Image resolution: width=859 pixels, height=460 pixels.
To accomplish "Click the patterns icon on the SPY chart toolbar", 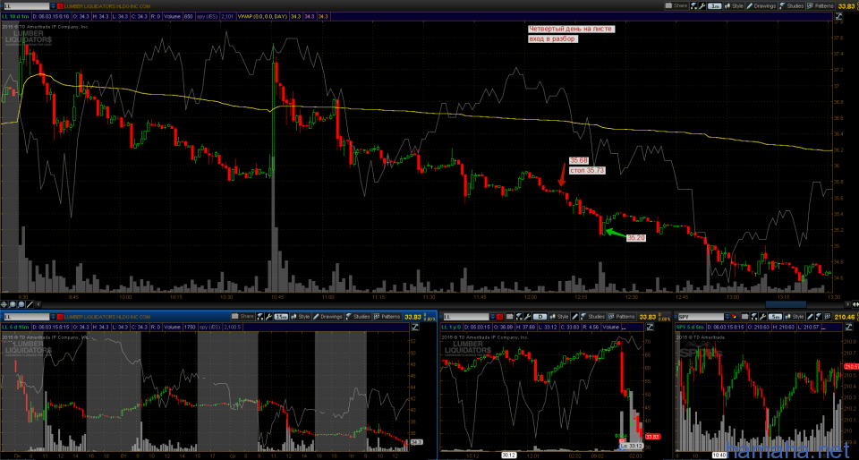I will point(828,317).
